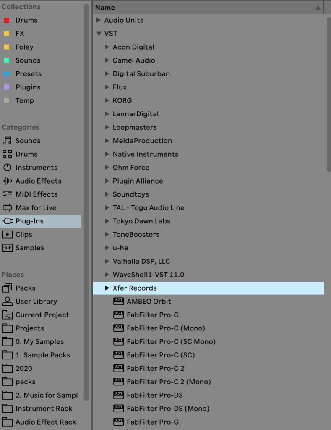
Task: Select the red Drums collection swatch
Action: pos(7,20)
